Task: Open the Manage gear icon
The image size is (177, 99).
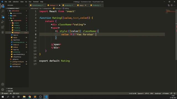Action: coord(2,89)
